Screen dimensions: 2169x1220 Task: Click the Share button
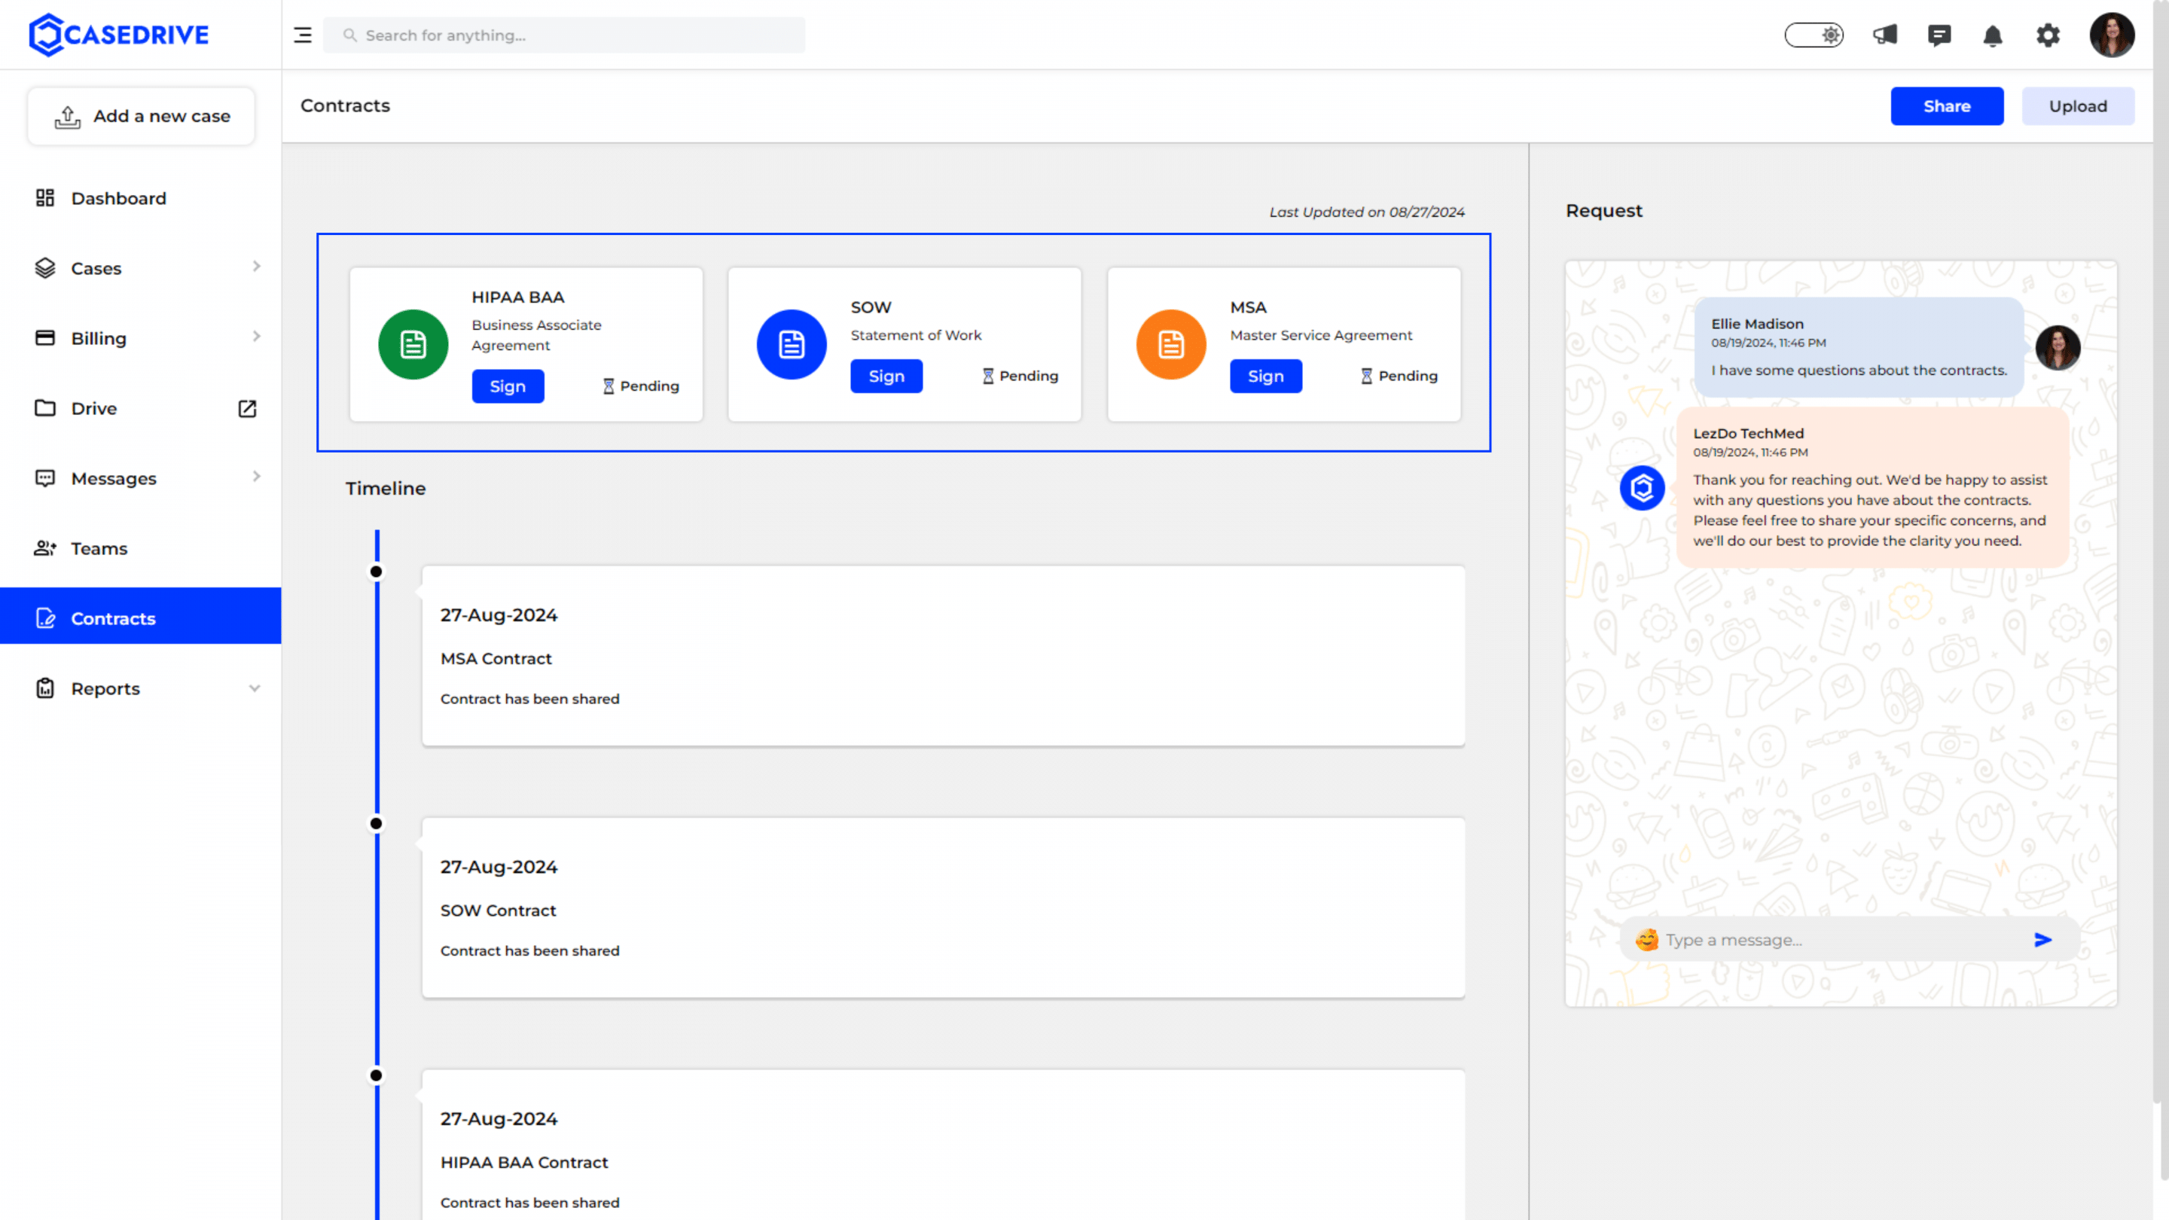pos(1947,106)
